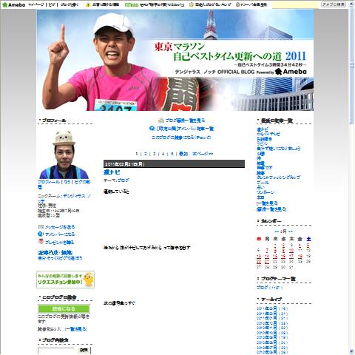The width and height of the screenshot is (355, 355).
Task: Click 画像一覧を見る under the recent articles list
Action: [271, 209]
